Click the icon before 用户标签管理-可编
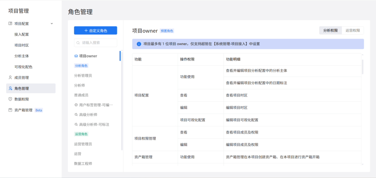Image resolution: width=376 pixels, height=178 pixels. (x=76, y=105)
